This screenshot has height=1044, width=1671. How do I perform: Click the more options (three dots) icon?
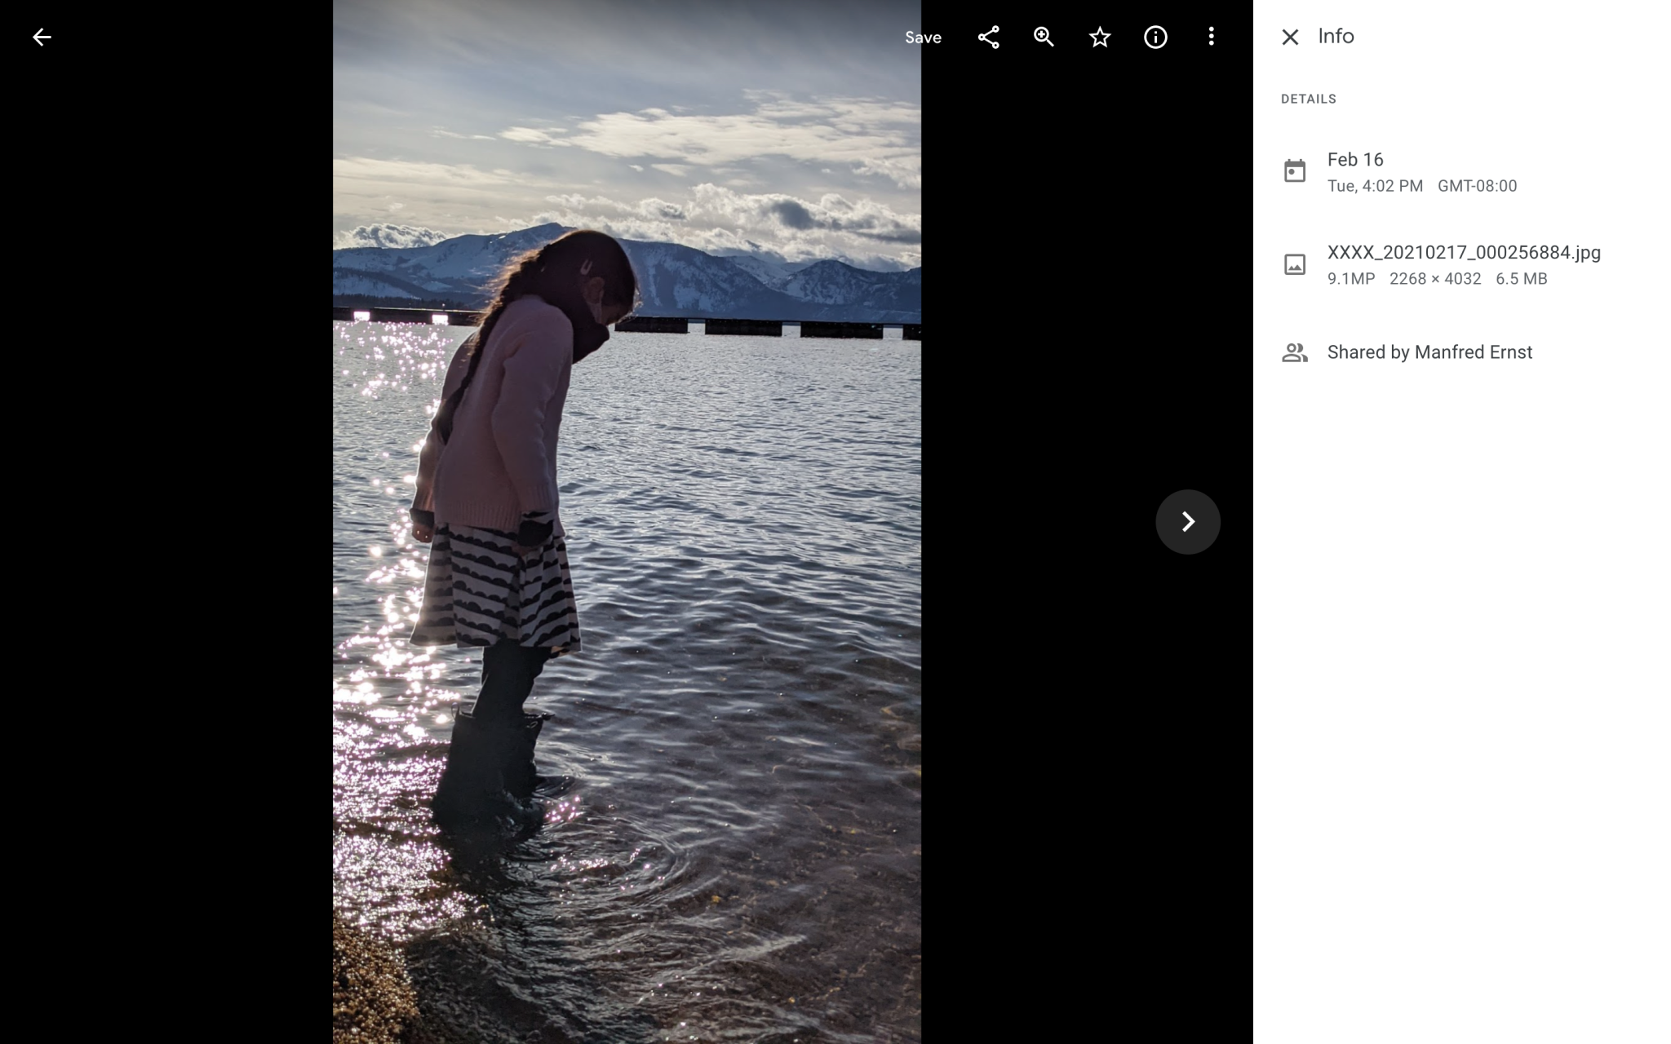[1212, 36]
